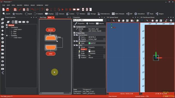The image size is (175, 98).
Task: Click the $PORTB.3 connection value field
Action: 97,37
